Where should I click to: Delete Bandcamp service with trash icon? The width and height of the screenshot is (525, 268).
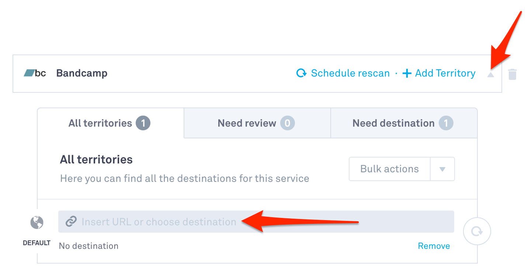coord(512,74)
